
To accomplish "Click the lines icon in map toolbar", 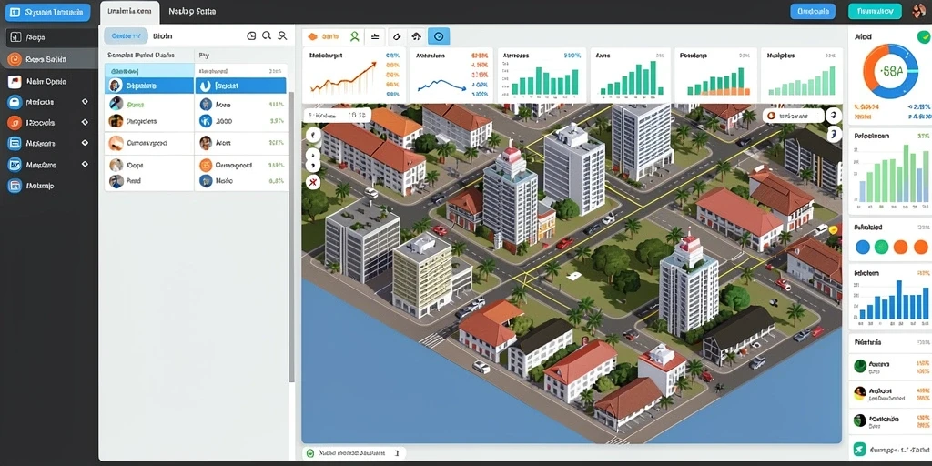I will coord(375,36).
